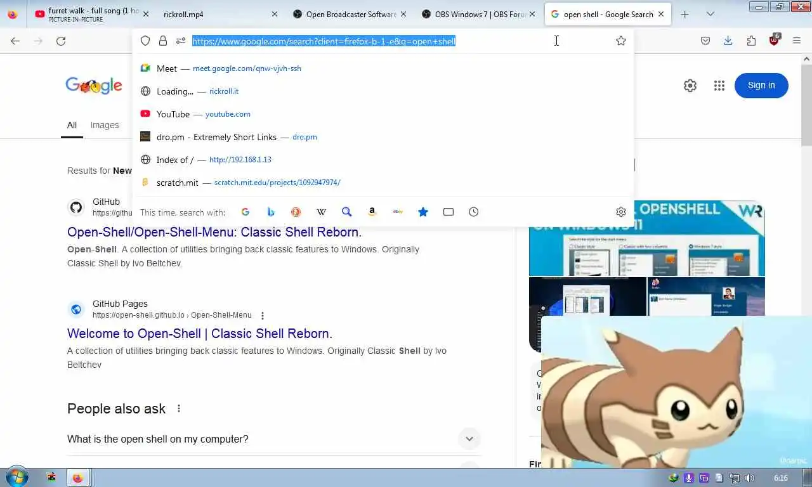This screenshot has width=812, height=487.
Task: Open Welcome to Open-Shell GitHub Pages result
Action: (x=200, y=334)
